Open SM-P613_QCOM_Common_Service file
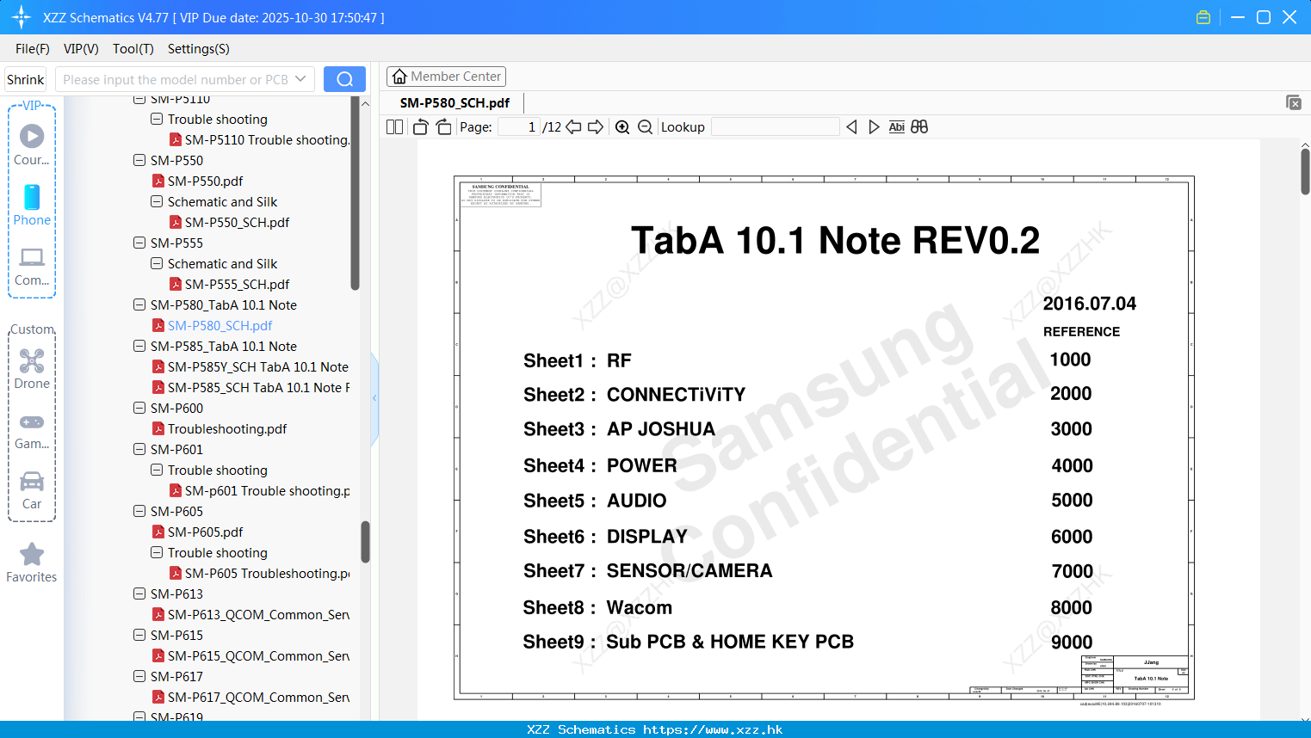Viewport: 1311px width, 738px height. 258,614
